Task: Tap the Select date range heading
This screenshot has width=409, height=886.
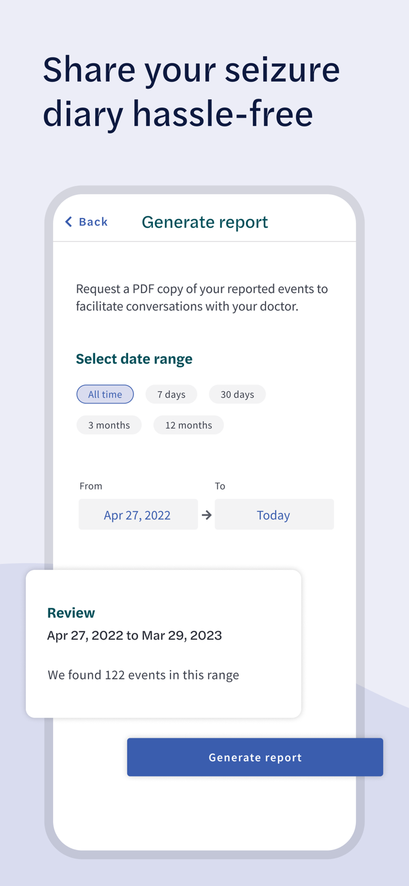Action: tap(134, 359)
